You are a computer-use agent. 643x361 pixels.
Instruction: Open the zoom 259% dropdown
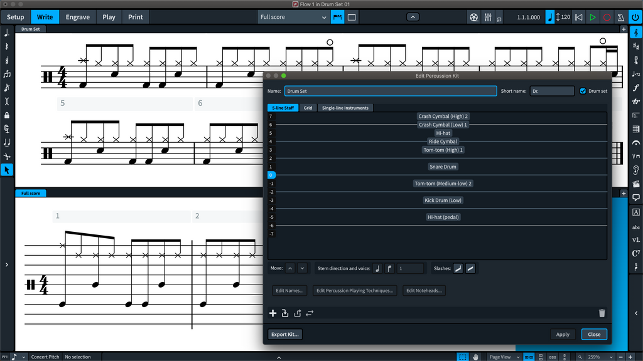(x=600, y=357)
